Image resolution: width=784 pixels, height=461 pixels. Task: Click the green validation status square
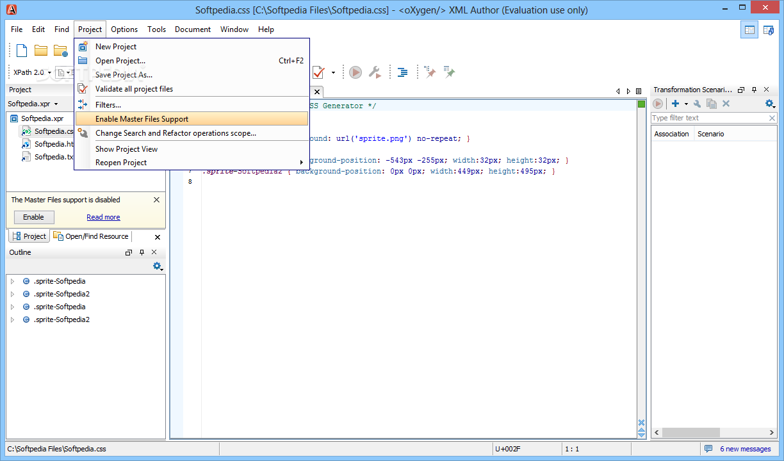coord(642,104)
